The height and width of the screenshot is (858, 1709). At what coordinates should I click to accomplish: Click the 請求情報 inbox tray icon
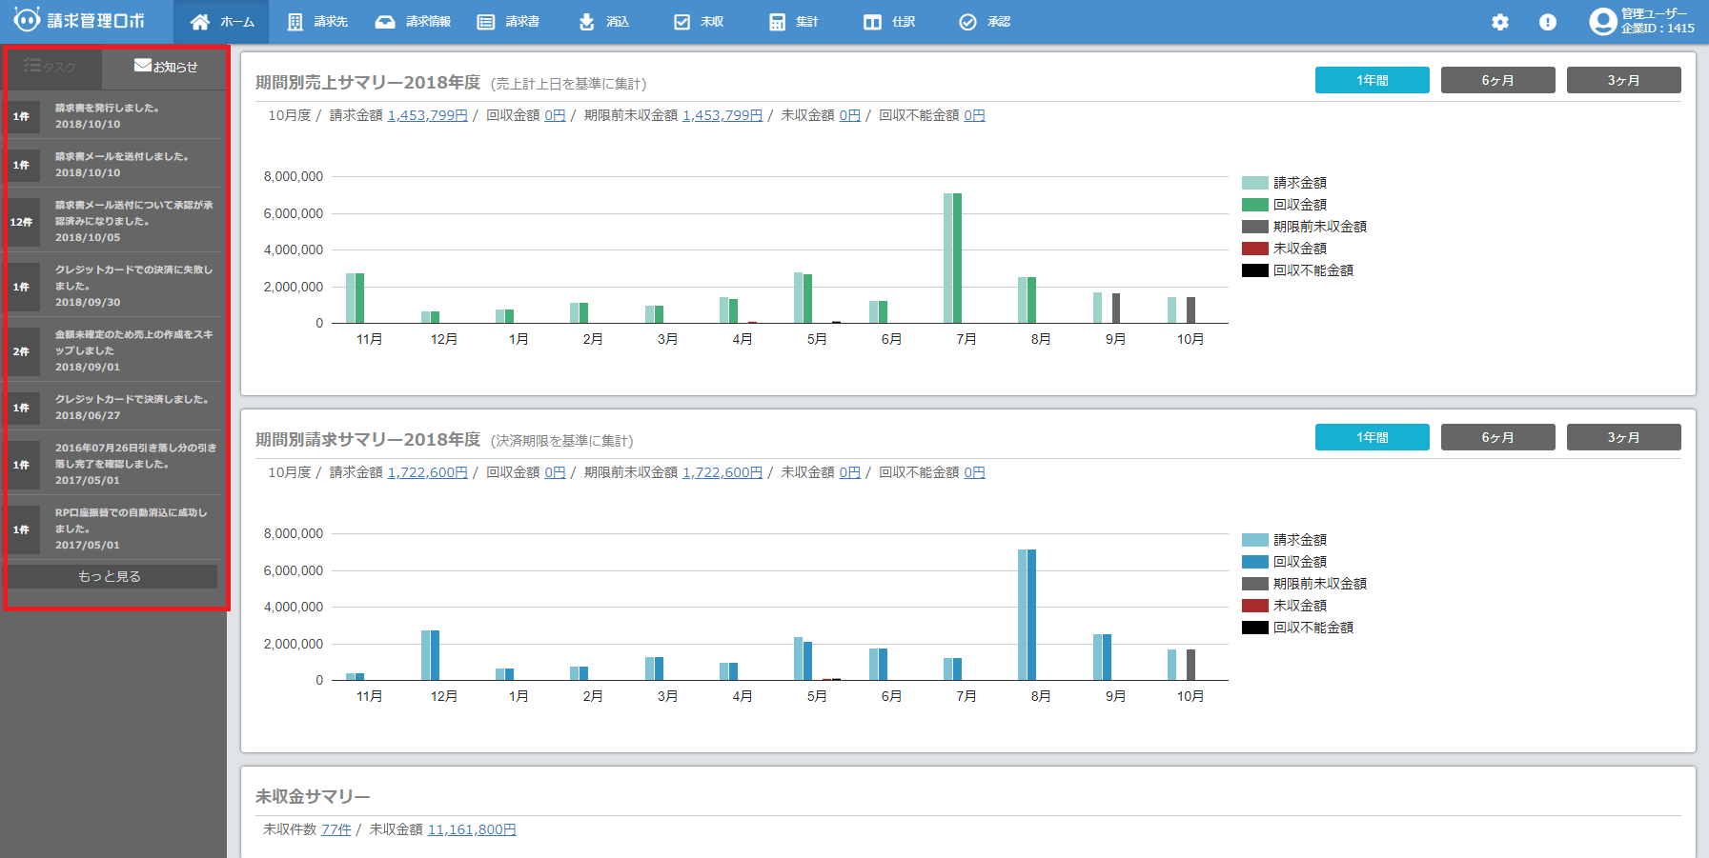[385, 22]
